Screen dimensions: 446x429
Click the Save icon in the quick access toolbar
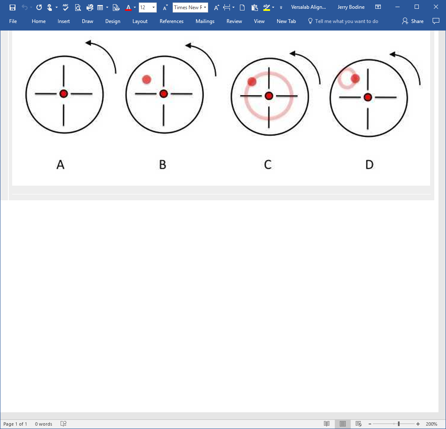coord(13,8)
